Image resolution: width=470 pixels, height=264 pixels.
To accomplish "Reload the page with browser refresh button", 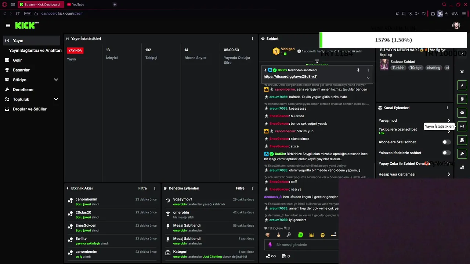I will [x=18, y=14].
